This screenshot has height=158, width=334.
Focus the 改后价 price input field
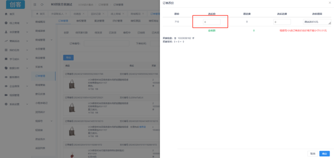(212, 22)
